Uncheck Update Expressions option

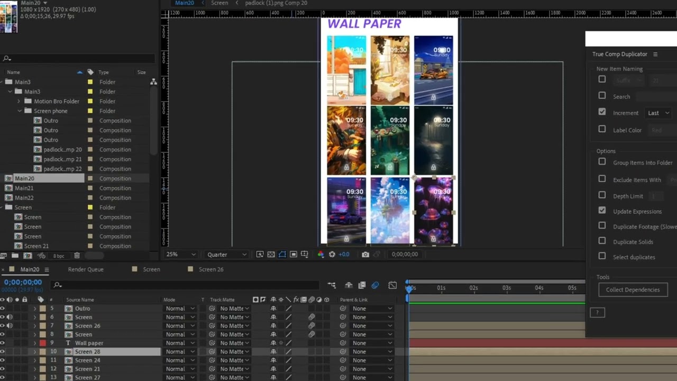click(x=602, y=211)
